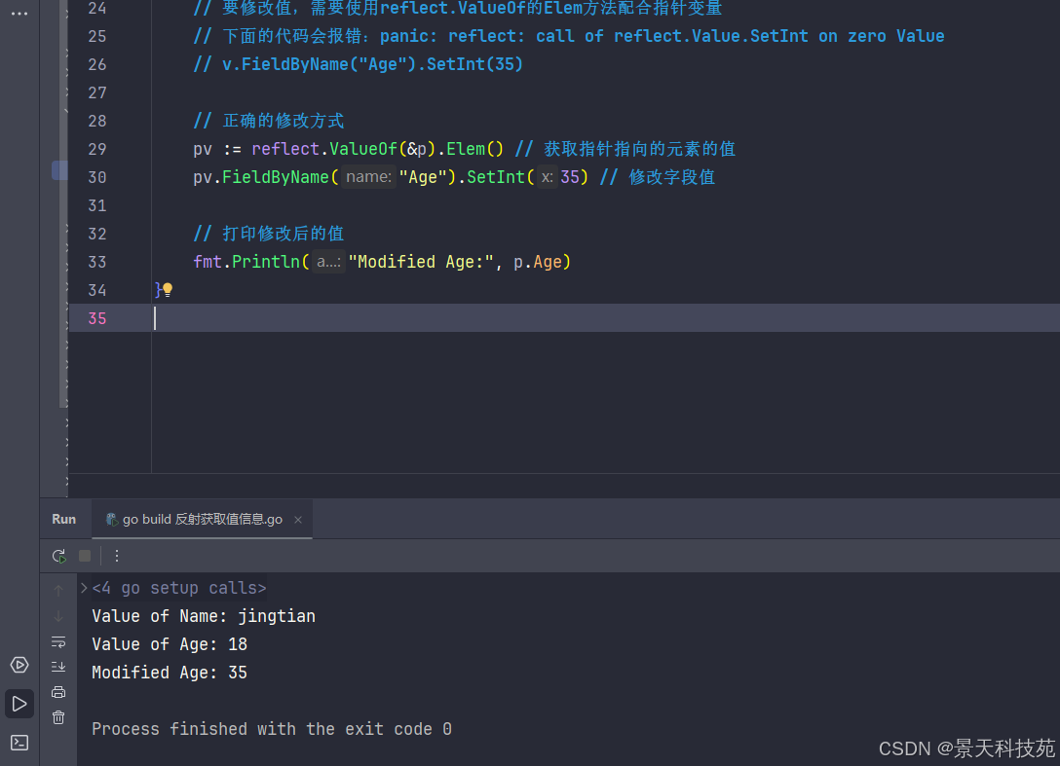The width and height of the screenshot is (1060, 766).
Task: Select the go build 反射获取值信息.go tab
Action: click(194, 520)
